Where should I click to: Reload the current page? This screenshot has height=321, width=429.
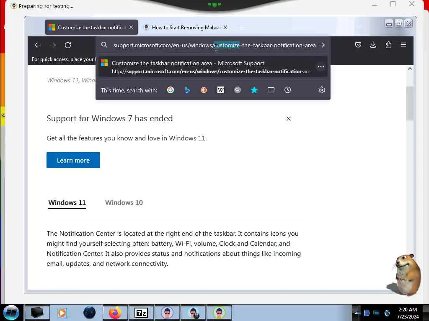click(68, 45)
